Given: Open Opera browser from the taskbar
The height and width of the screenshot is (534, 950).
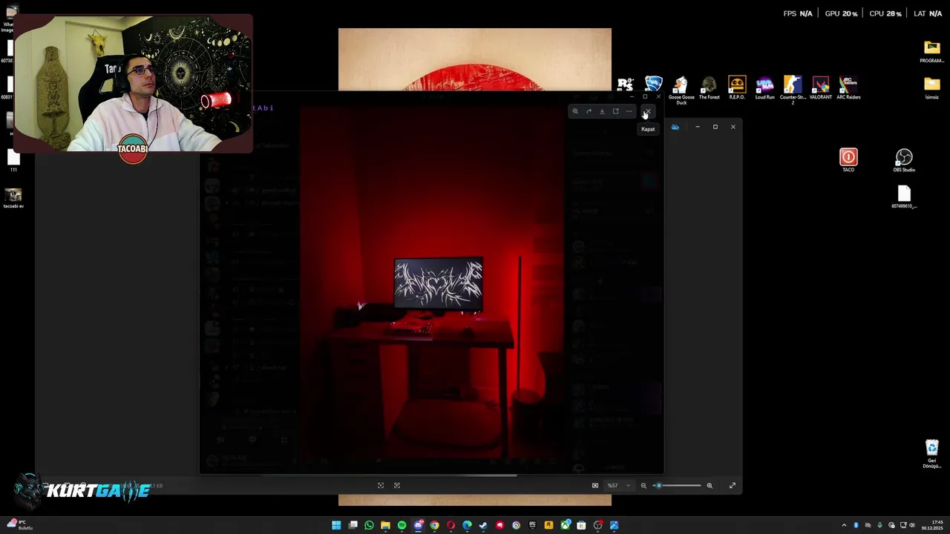Looking at the screenshot, I should [451, 525].
